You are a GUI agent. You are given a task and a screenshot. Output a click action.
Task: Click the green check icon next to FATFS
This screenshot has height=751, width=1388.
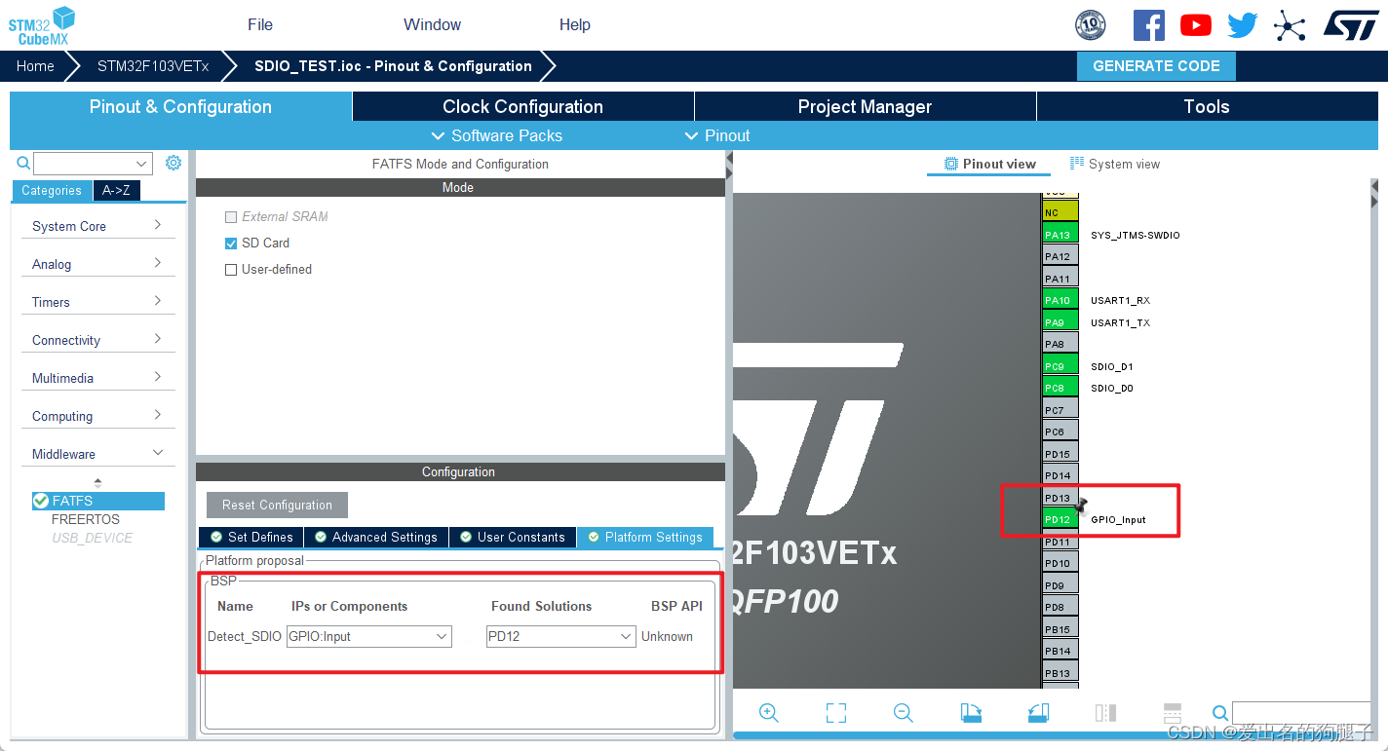[x=40, y=501]
